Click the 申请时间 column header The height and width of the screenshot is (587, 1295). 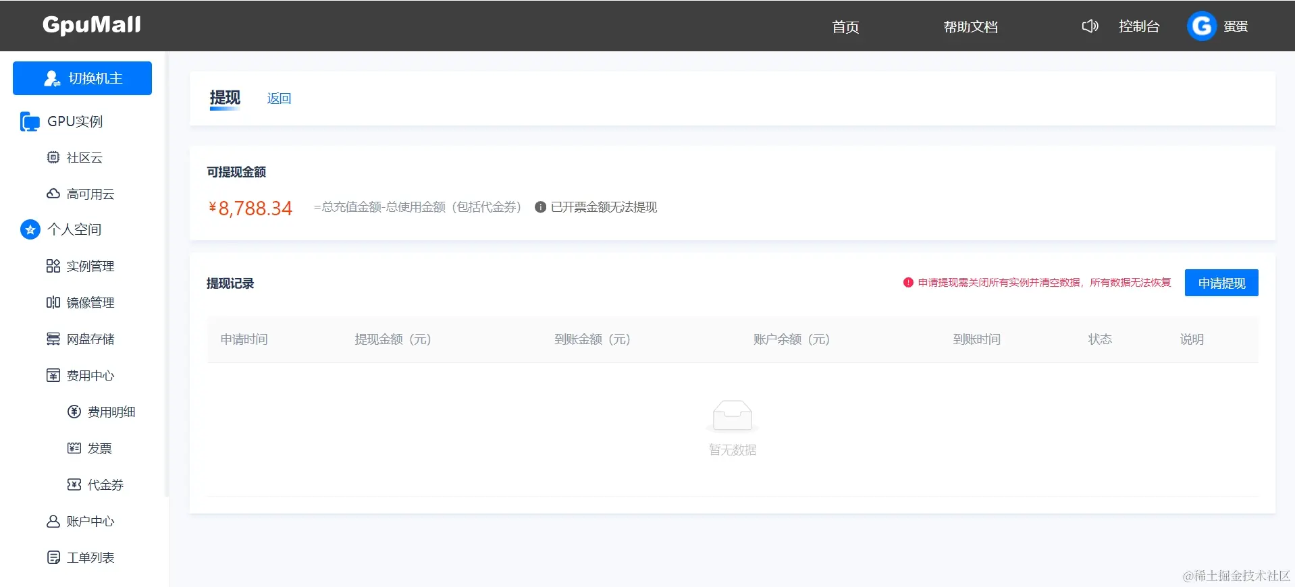click(244, 339)
